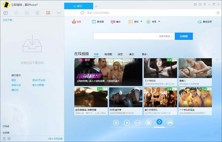The width and height of the screenshot is (222, 142).
Task: Open the cloud space link at top right
Action: (205, 22)
